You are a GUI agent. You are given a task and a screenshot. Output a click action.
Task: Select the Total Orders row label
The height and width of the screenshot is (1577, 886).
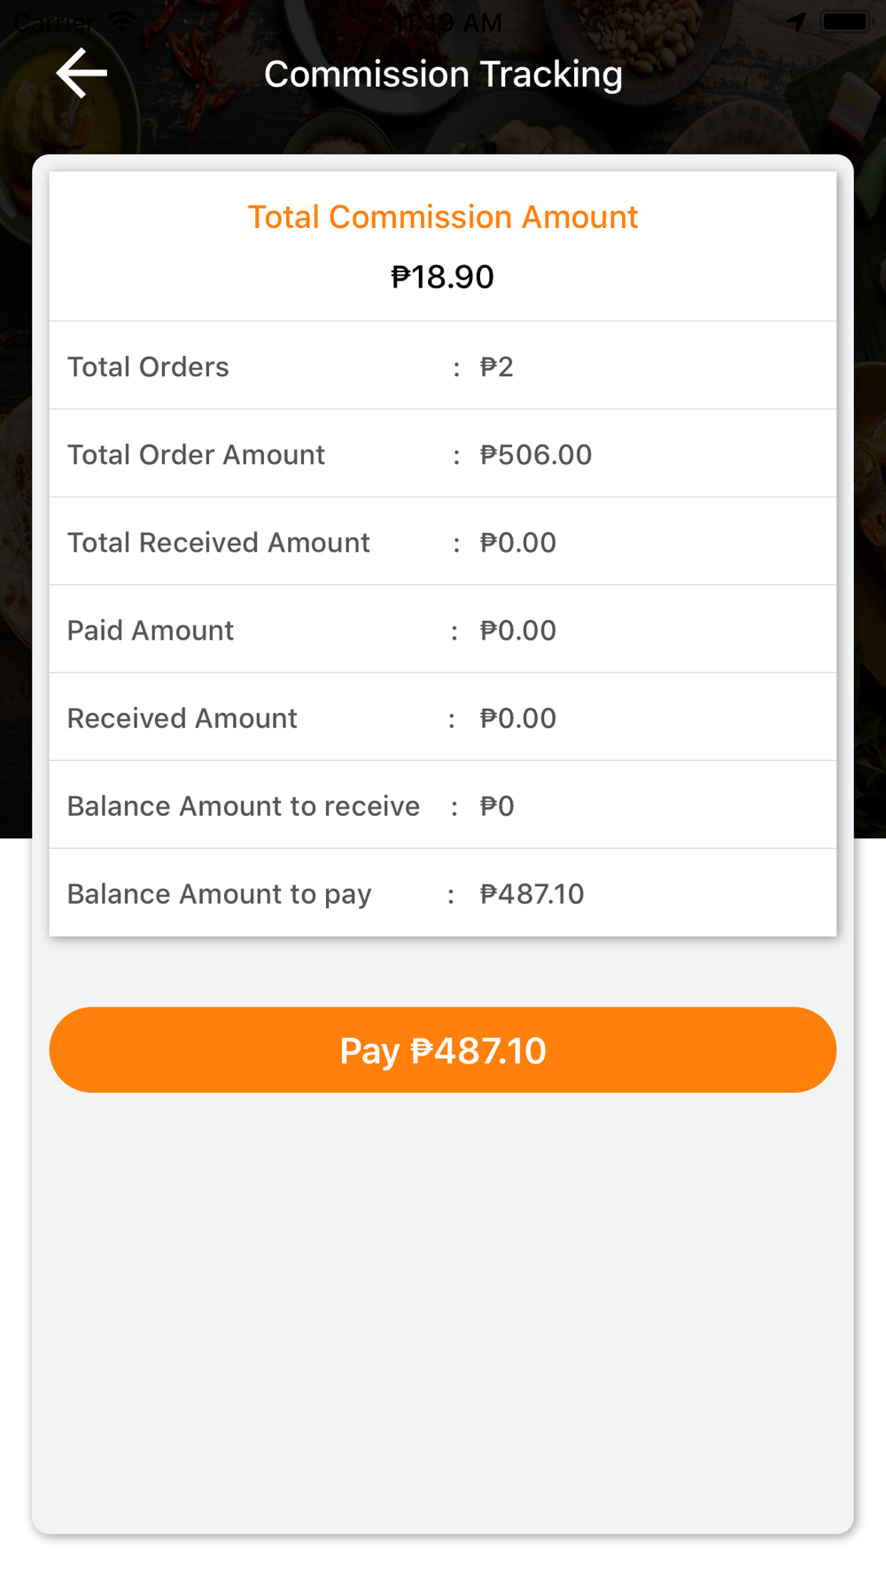pyautogui.click(x=148, y=367)
